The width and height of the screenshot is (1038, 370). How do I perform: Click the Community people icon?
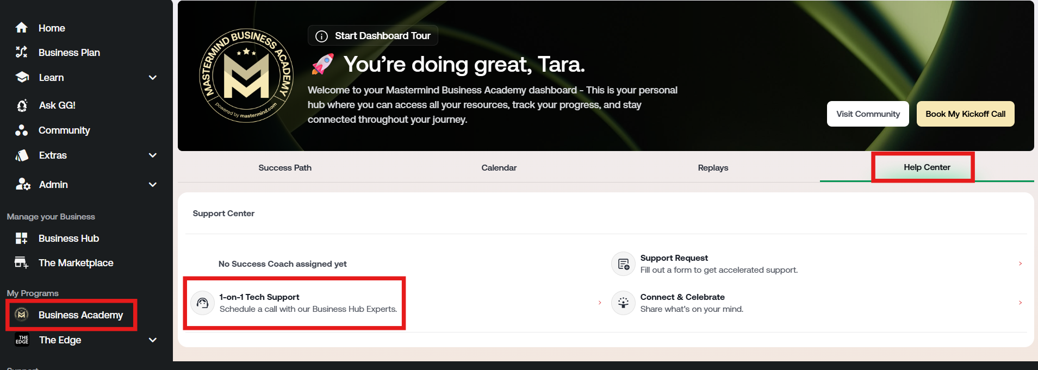pyautogui.click(x=22, y=130)
